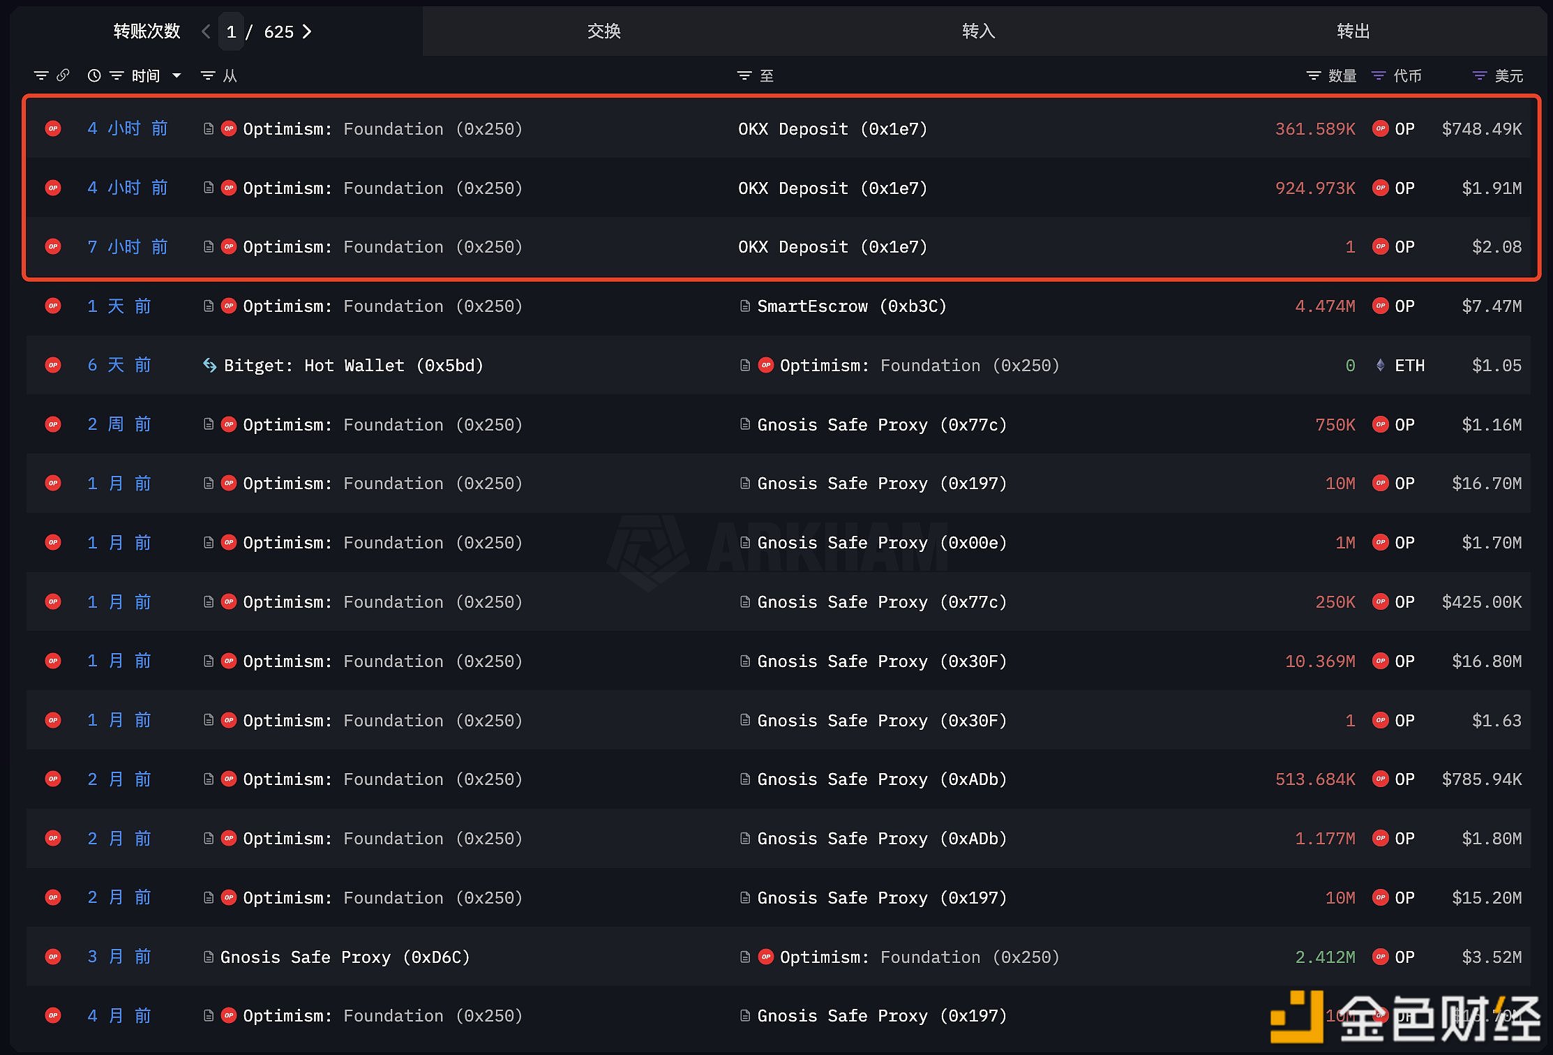Open SmartEscrow (0xb3C) address

pos(852,306)
